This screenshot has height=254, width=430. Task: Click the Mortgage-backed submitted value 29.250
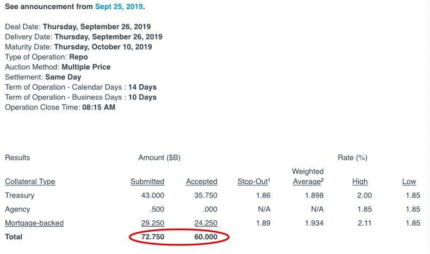tap(153, 223)
